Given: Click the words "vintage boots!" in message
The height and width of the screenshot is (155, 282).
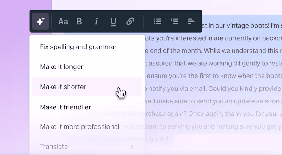Looking at the screenshot, I should coord(248,25).
